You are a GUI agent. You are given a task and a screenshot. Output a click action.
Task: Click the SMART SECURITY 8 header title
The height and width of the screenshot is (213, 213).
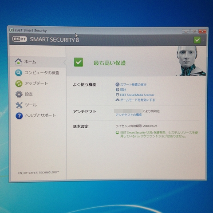55,39
